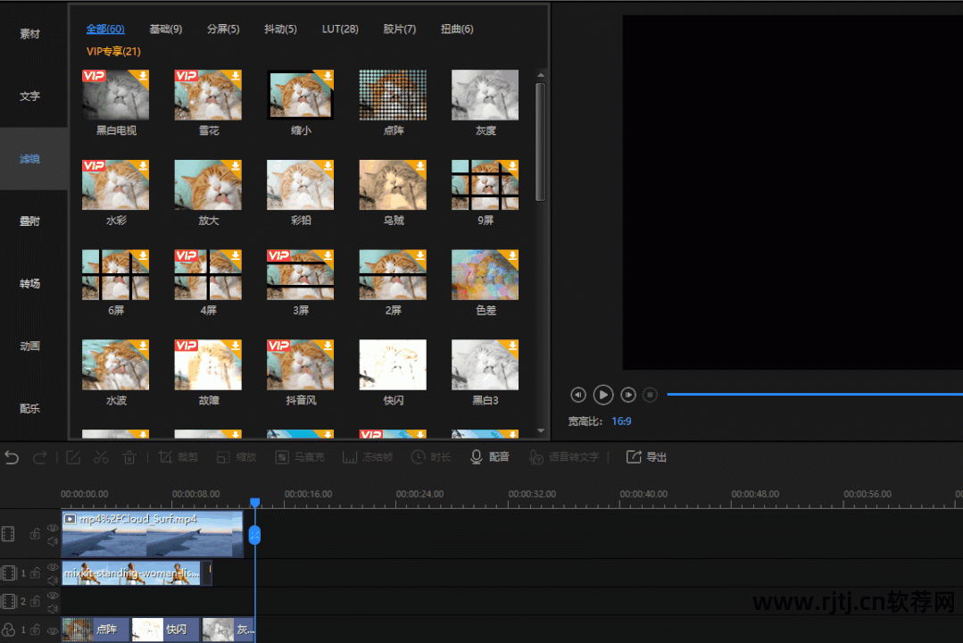Download the 雪花 filter via its arrow
Viewport: 963px width, 643px height.
(234, 77)
